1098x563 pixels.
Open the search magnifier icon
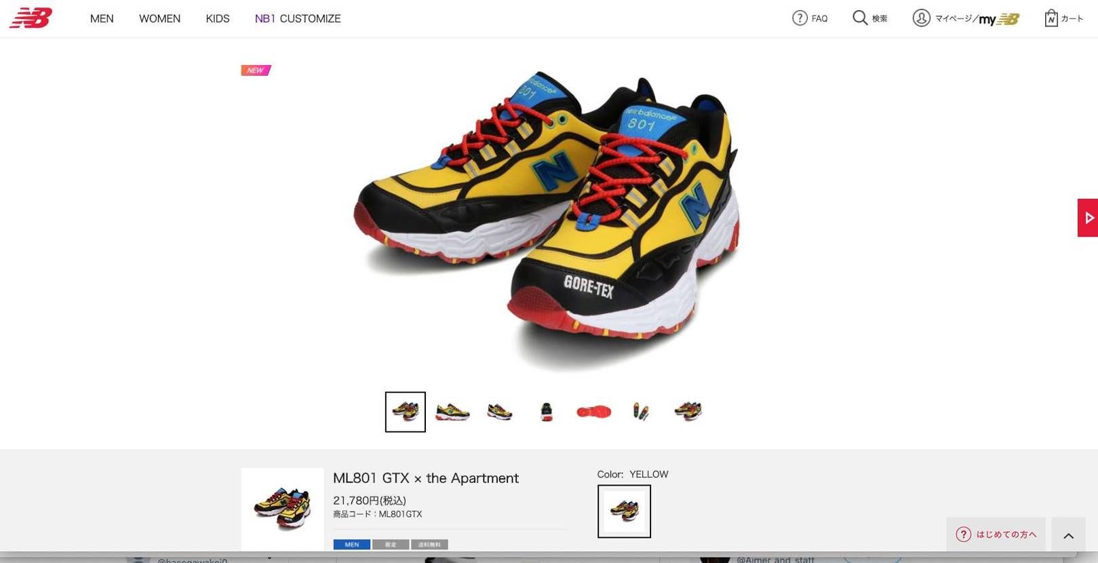pos(860,18)
